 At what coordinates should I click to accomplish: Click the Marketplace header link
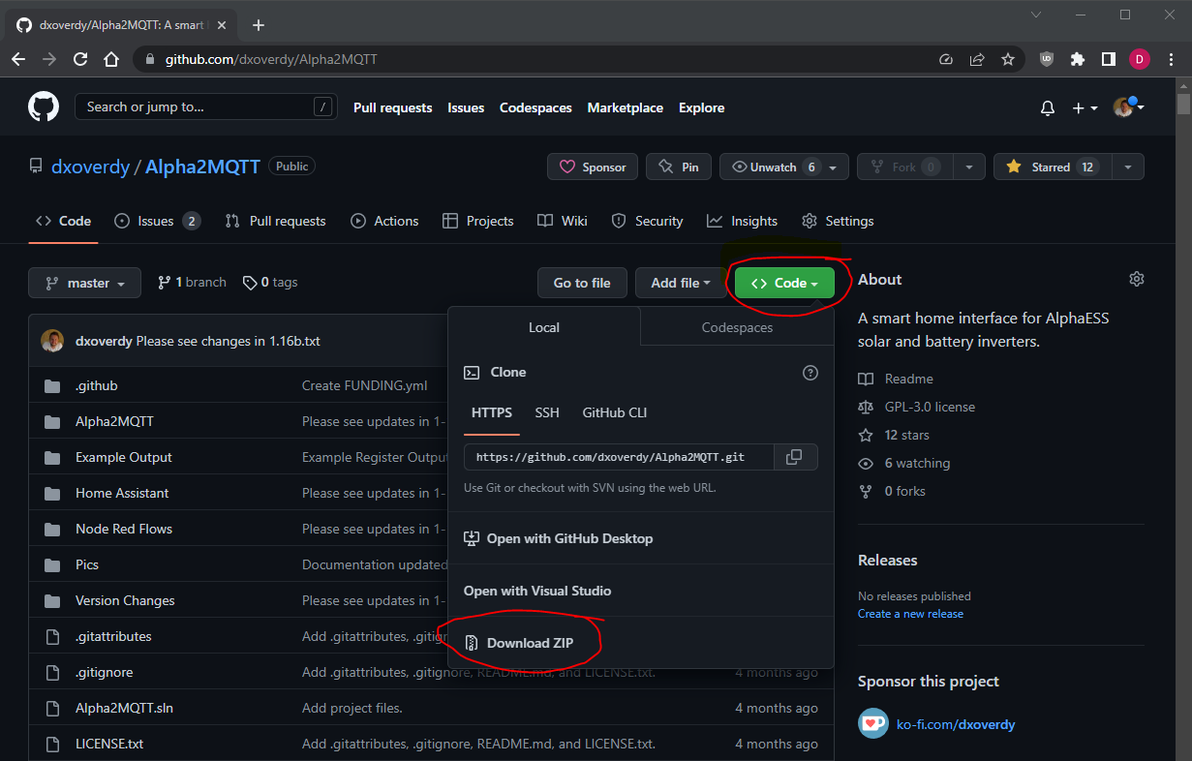pos(626,107)
